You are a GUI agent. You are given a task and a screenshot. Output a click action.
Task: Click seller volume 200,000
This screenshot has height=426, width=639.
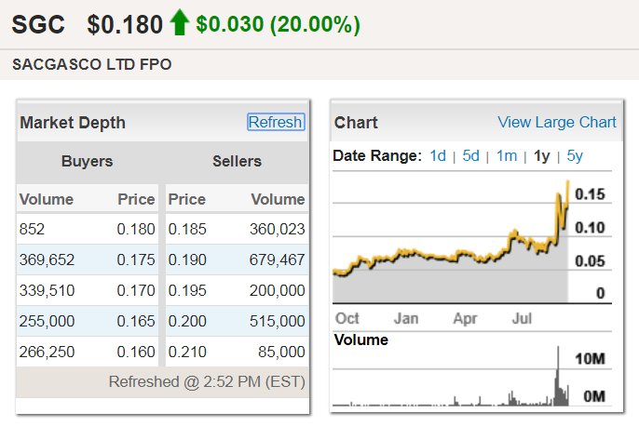pyautogui.click(x=278, y=290)
